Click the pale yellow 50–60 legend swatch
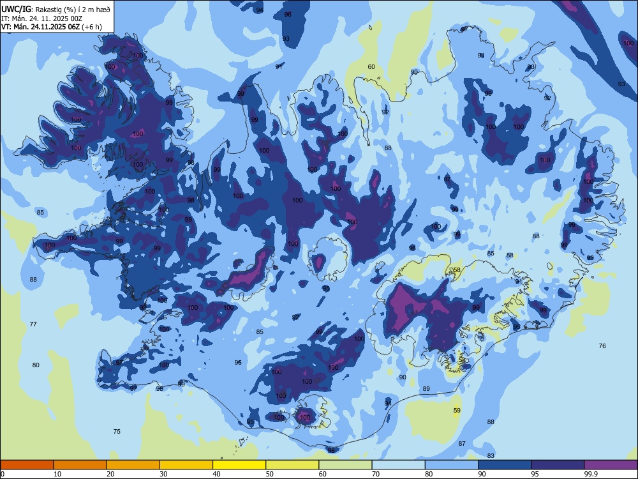 click(292, 465)
